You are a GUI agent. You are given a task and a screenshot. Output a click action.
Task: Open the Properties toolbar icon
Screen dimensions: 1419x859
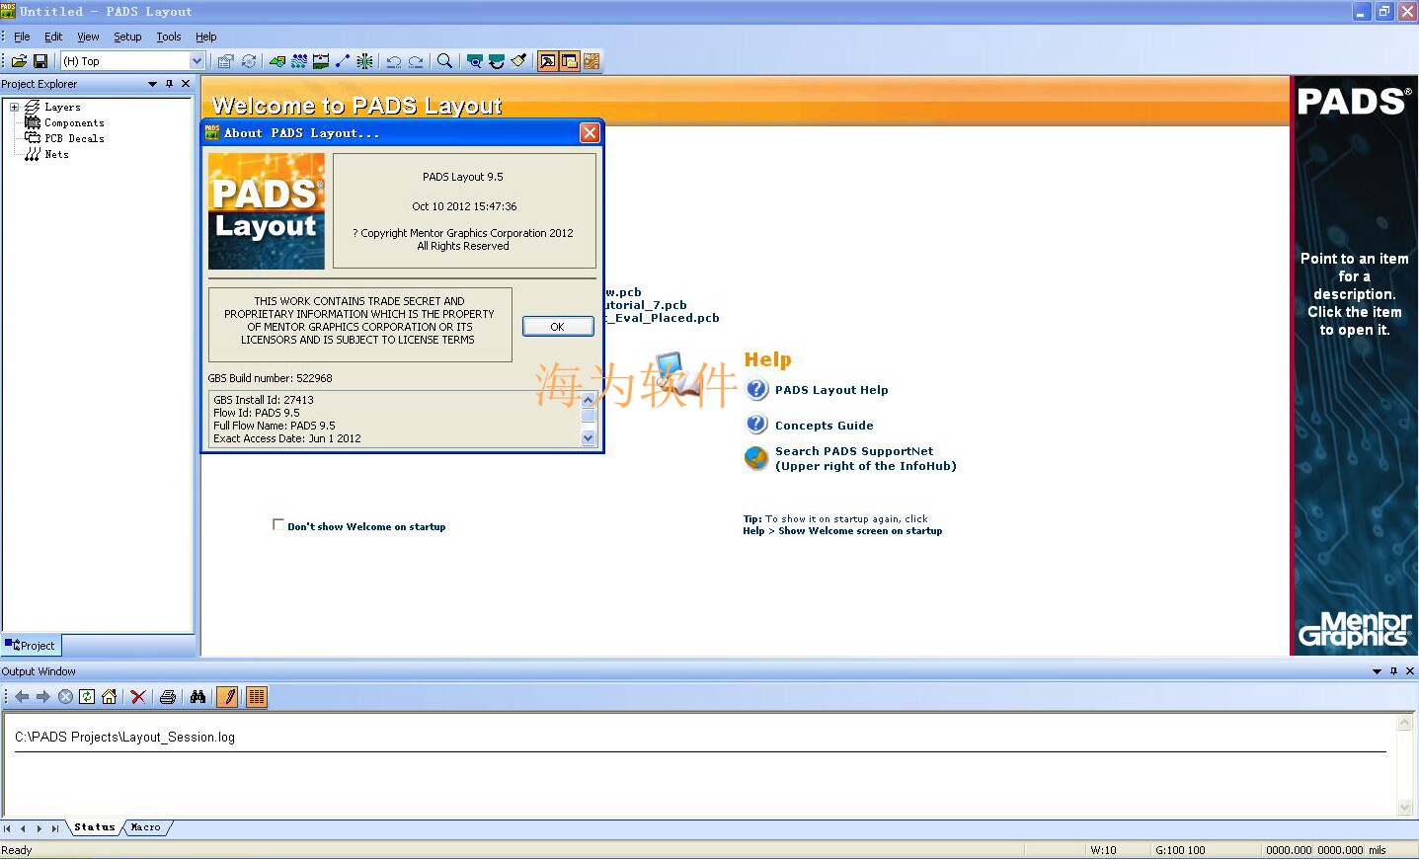225,61
